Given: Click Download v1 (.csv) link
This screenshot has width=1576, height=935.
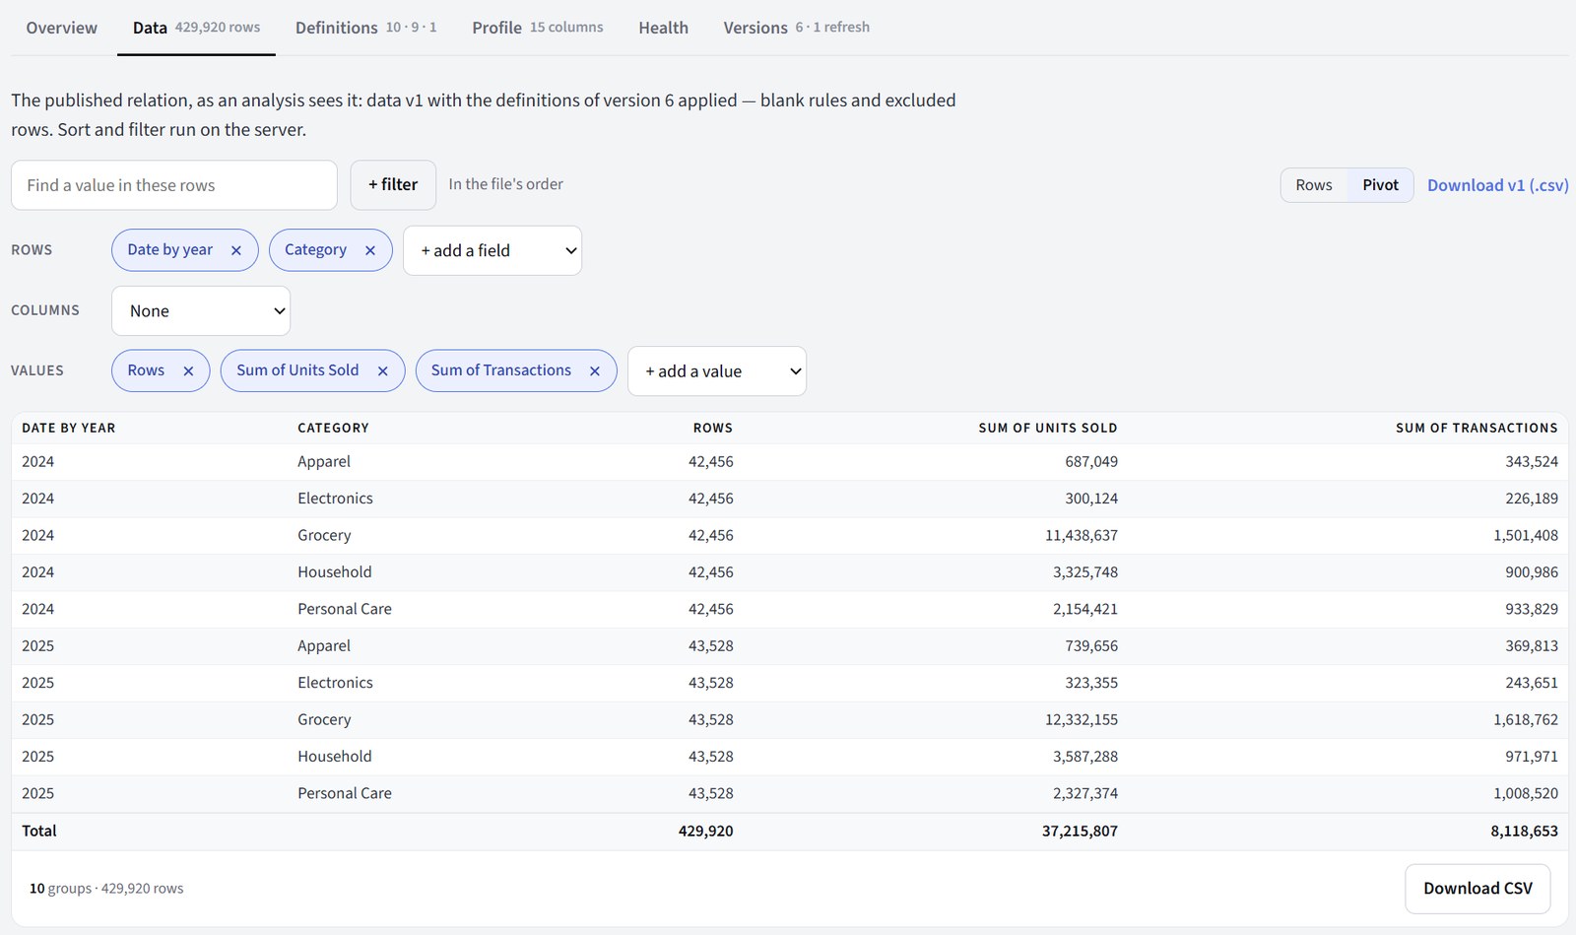Looking at the screenshot, I should tap(1497, 185).
